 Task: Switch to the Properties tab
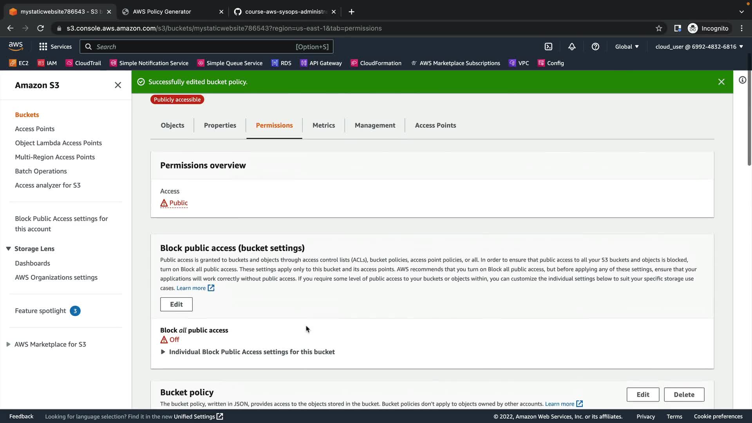220,125
